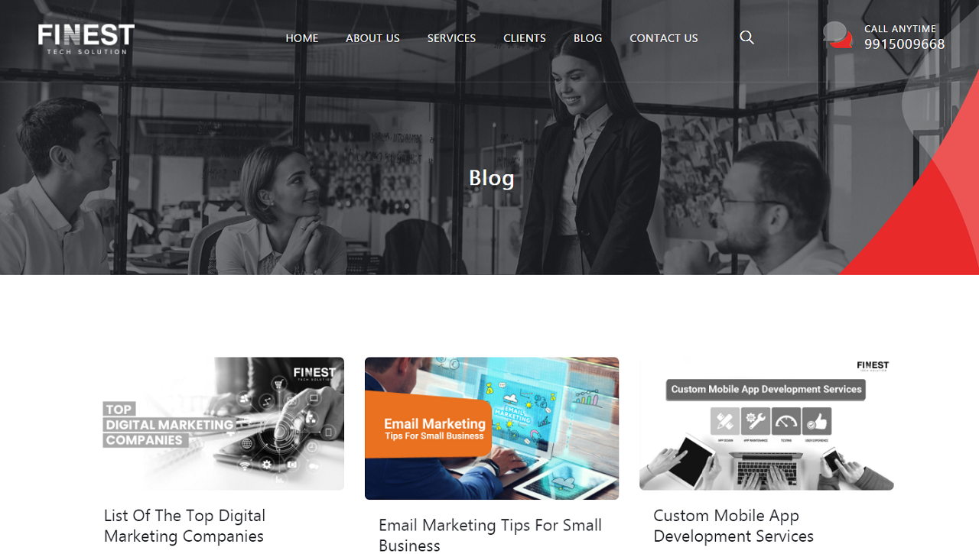Open Custom Mobile App Development Services article
The image size is (979, 554).
click(733, 526)
